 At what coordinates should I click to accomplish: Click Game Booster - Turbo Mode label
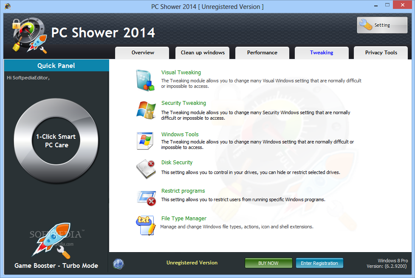tap(56, 266)
